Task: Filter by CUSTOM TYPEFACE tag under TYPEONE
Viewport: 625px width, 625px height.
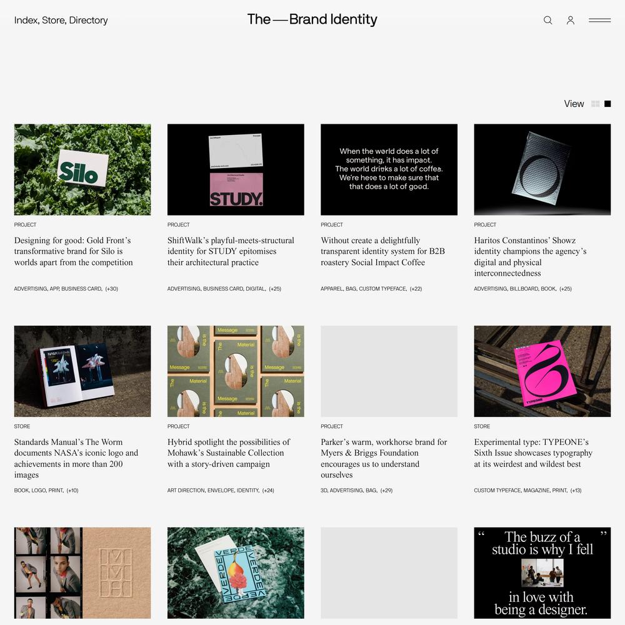Action: (497, 490)
